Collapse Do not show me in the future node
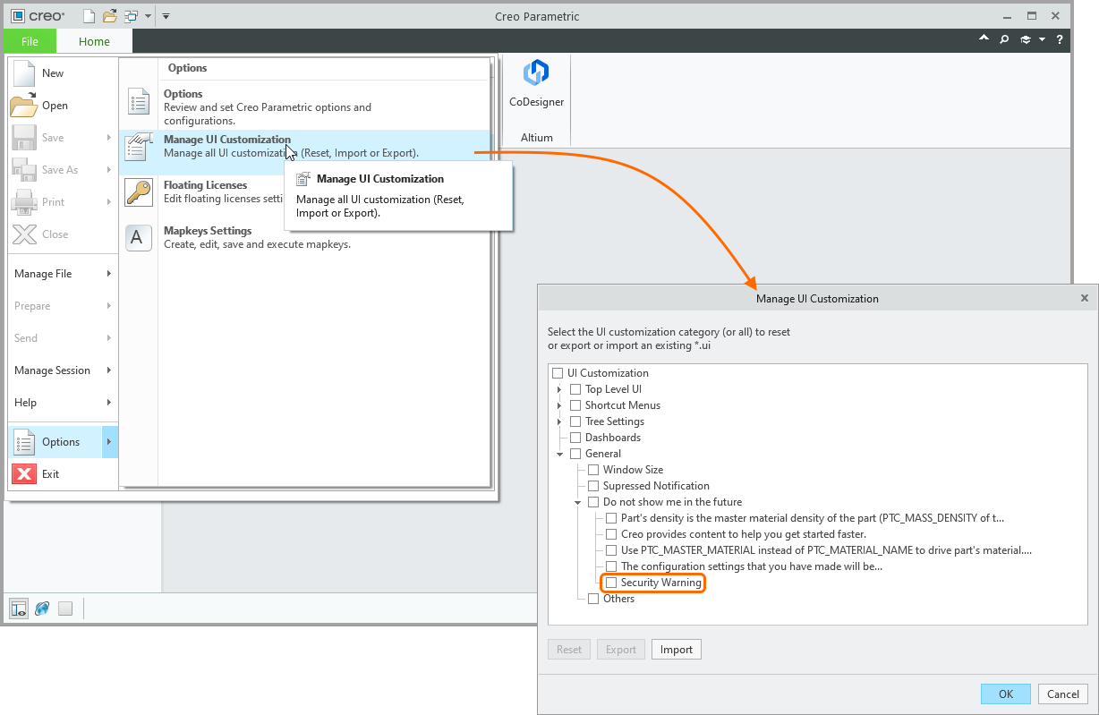Image resolution: width=1099 pixels, height=715 pixels. tap(577, 502)
